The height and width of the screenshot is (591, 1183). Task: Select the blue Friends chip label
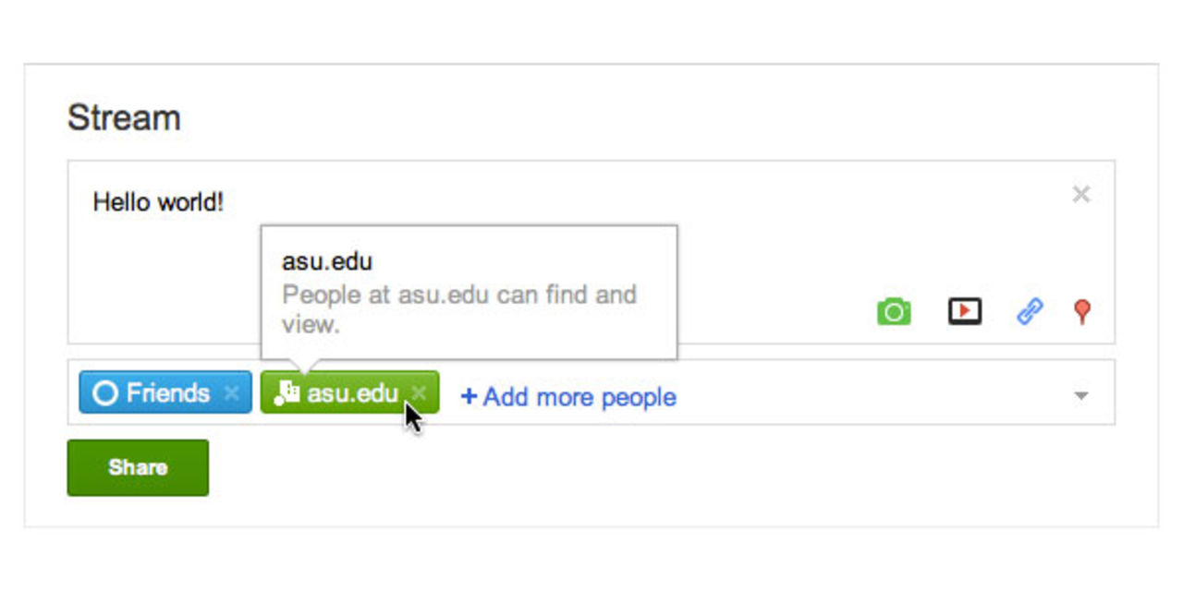[x=167, y=393]
